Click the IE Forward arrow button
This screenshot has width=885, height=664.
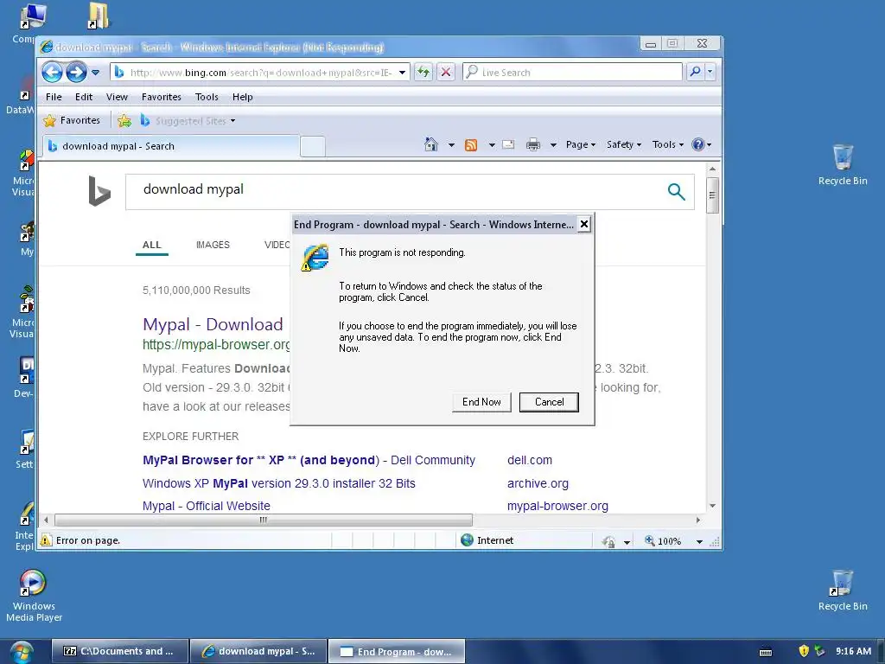click(76, 73)
